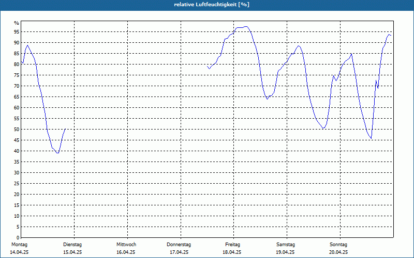Click the '20' y-axis tick label
The height and width of the screenshot is (258, 414).
click(17, 195)
